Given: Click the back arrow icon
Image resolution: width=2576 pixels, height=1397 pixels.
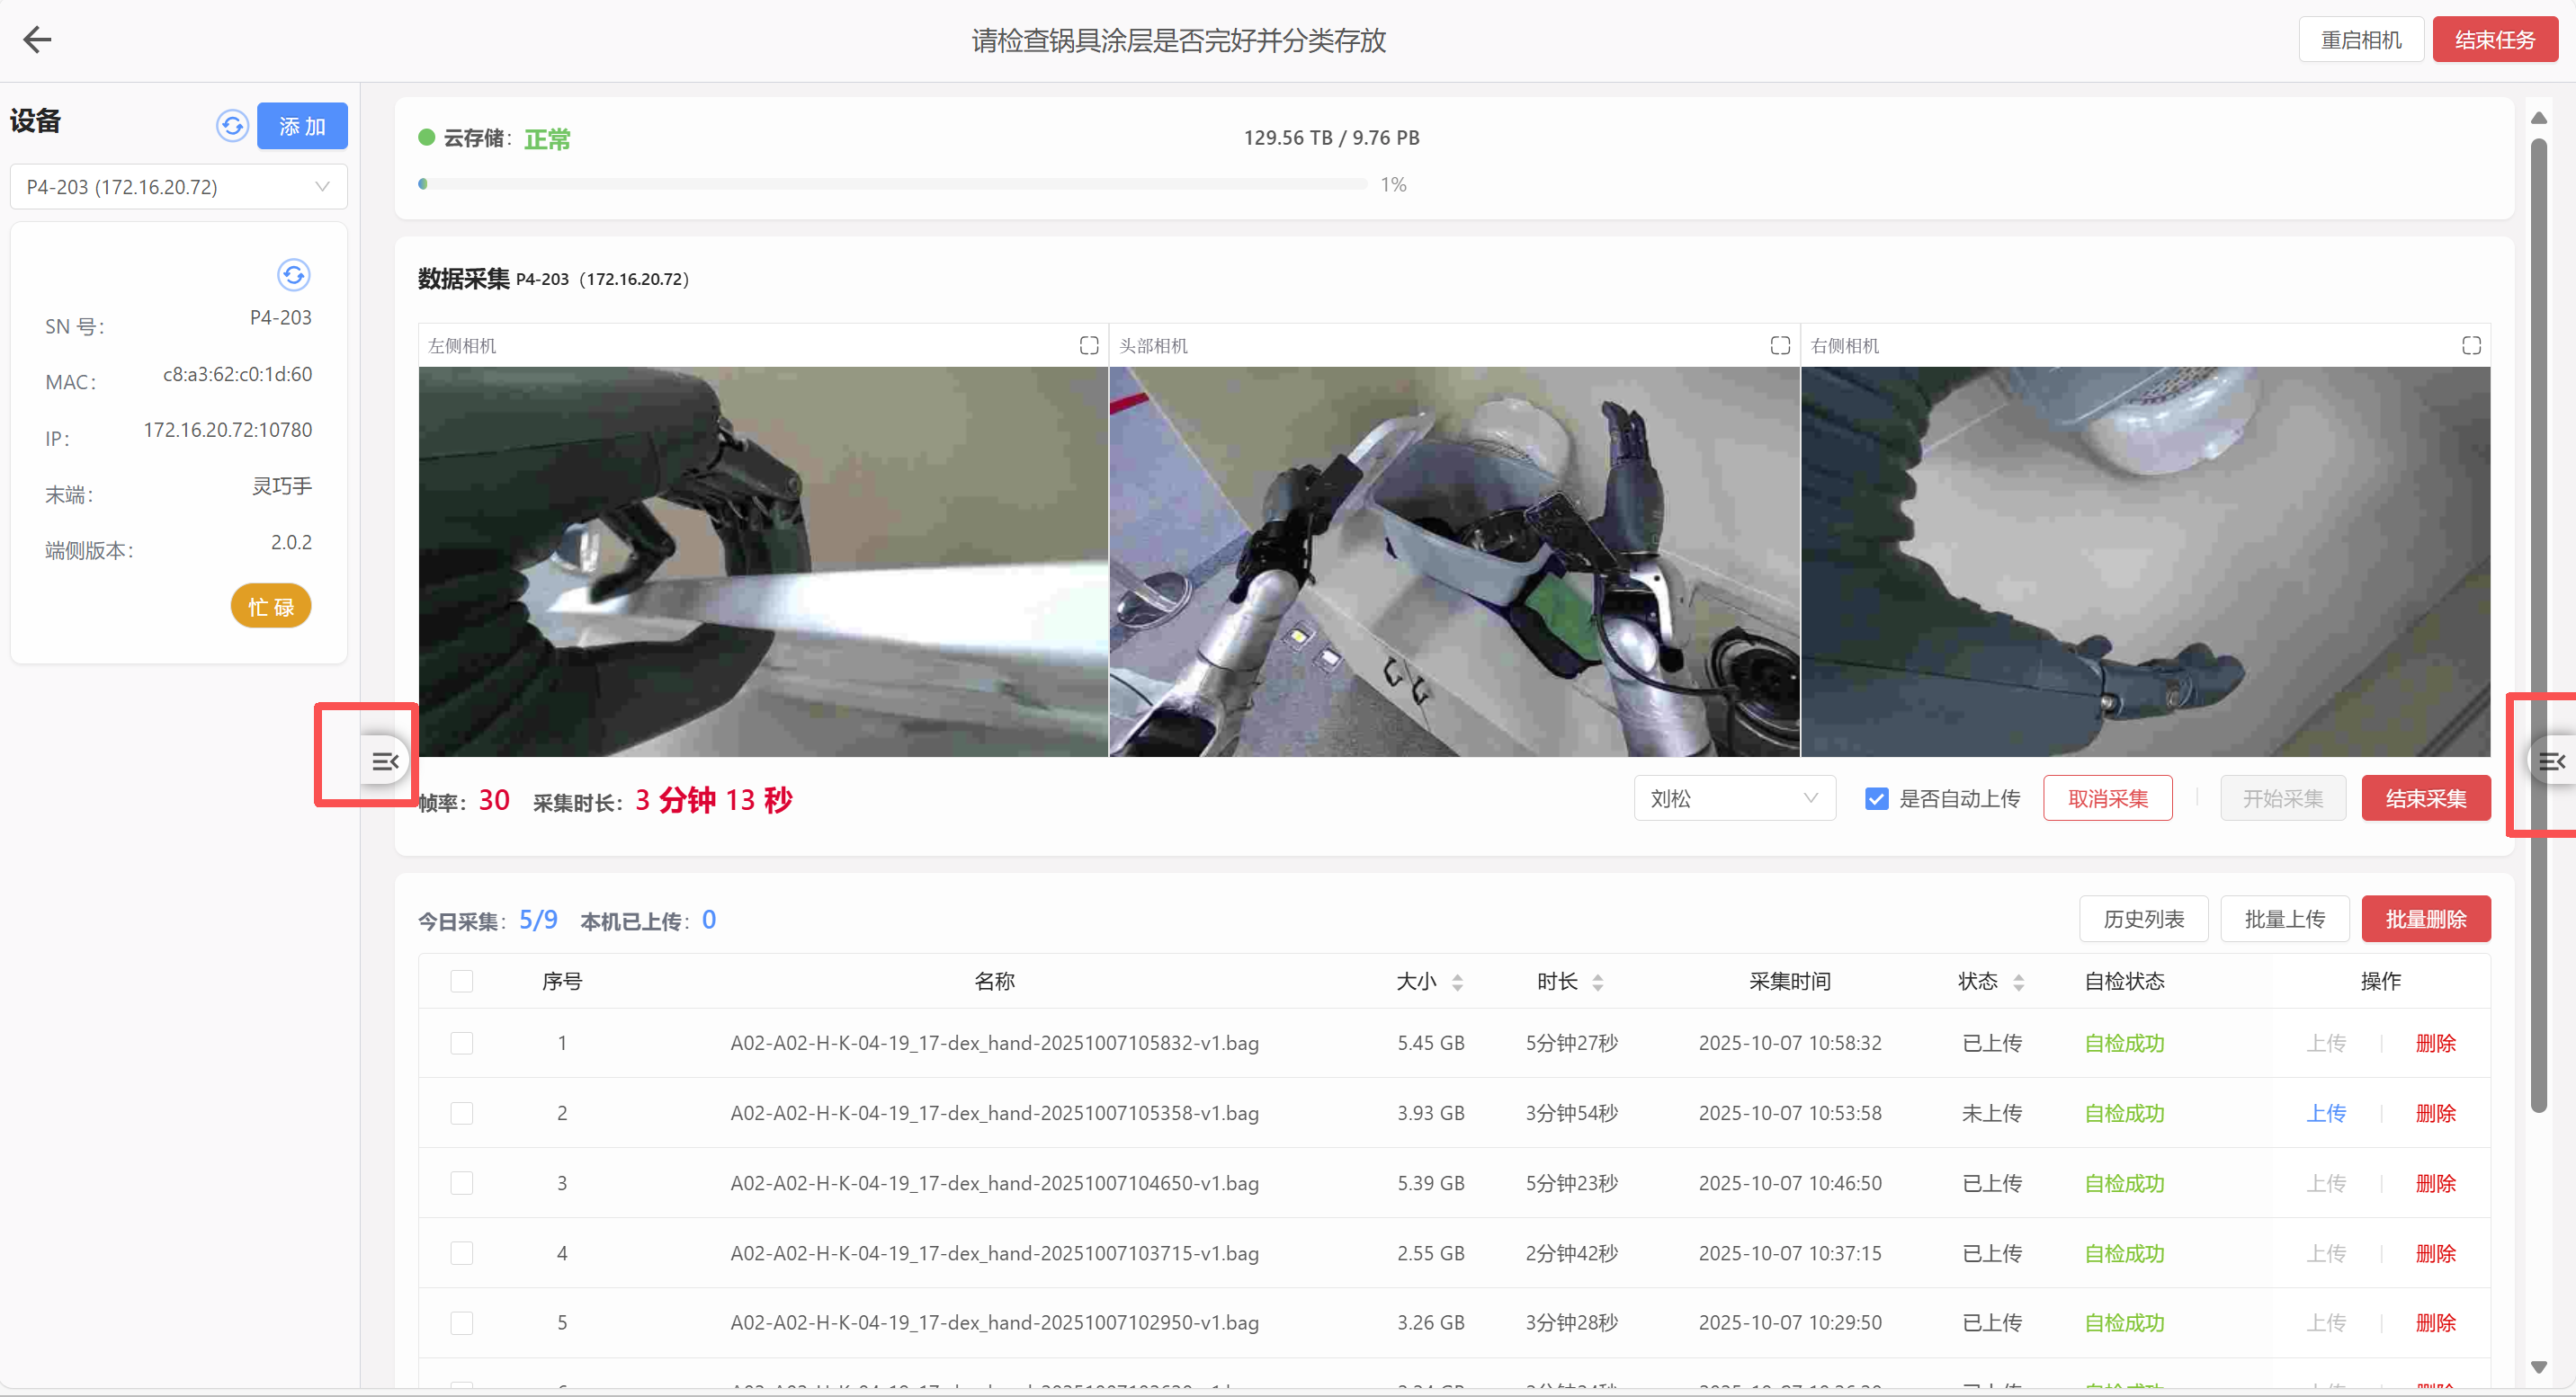Looking at the screenshot, I should coord(37,40).
